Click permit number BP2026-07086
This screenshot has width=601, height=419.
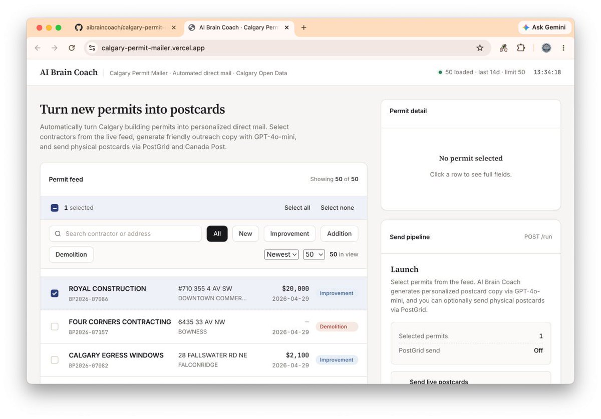click(88, 299)
